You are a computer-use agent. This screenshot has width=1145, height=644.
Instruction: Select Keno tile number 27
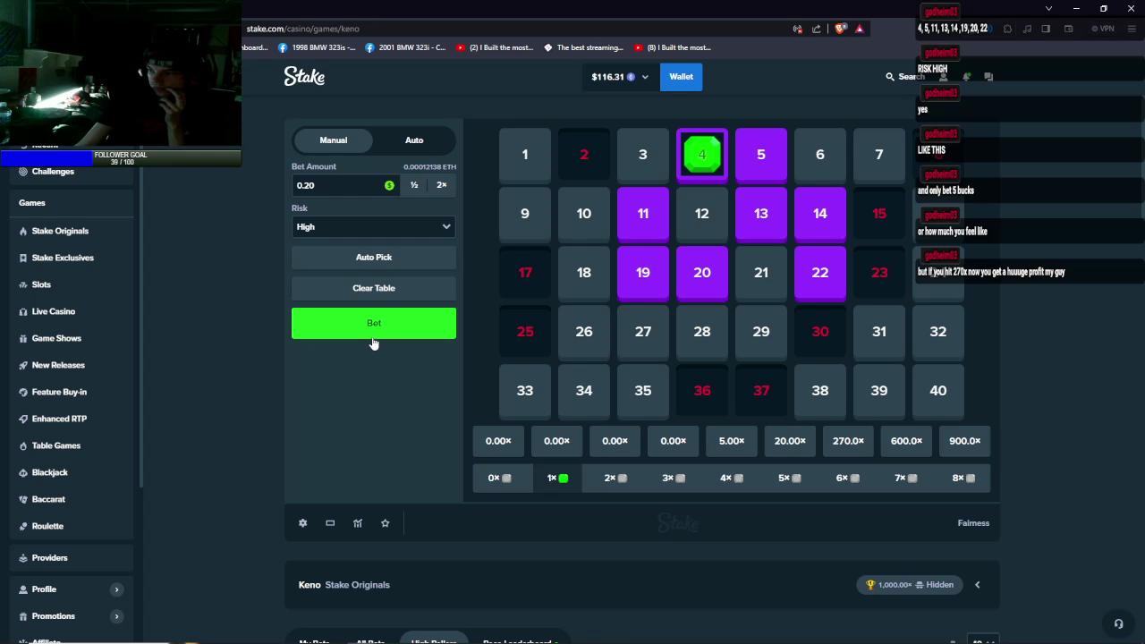click(643, 332)
